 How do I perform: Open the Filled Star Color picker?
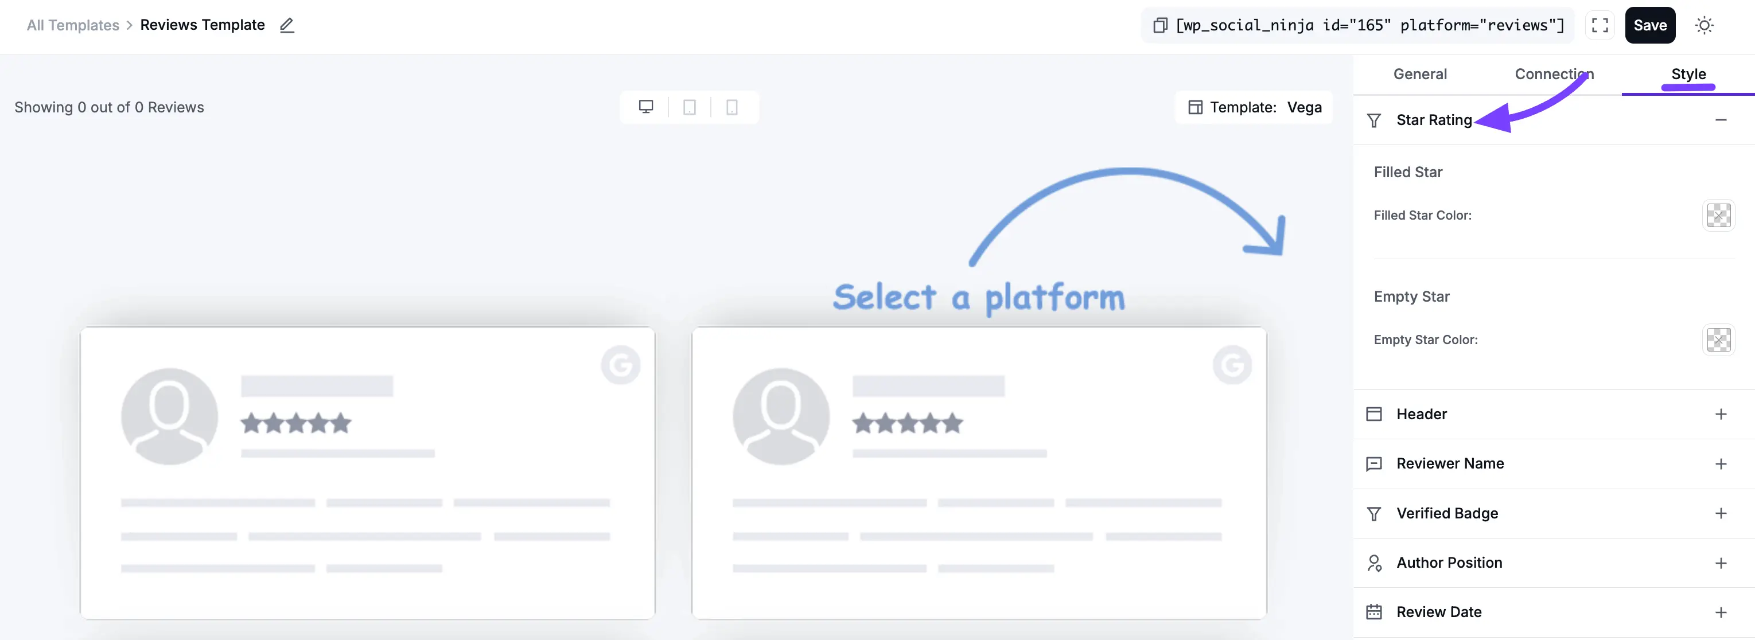point(1718,215)
